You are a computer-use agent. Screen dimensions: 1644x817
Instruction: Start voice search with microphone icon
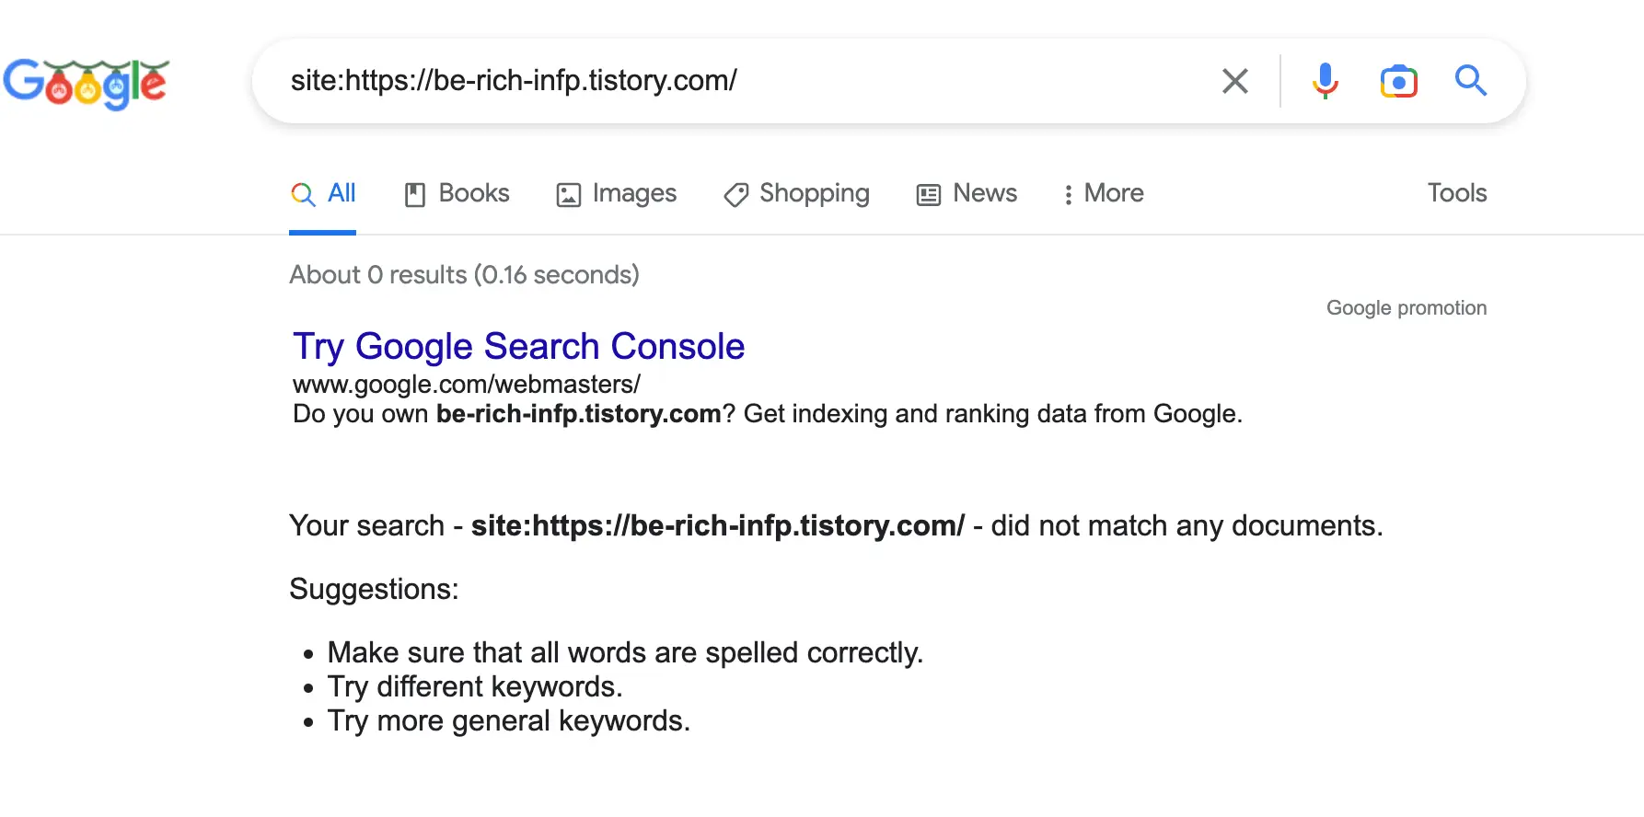[1325, 81]
